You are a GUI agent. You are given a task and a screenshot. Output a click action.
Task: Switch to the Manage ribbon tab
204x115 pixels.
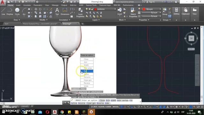point(55,5)
